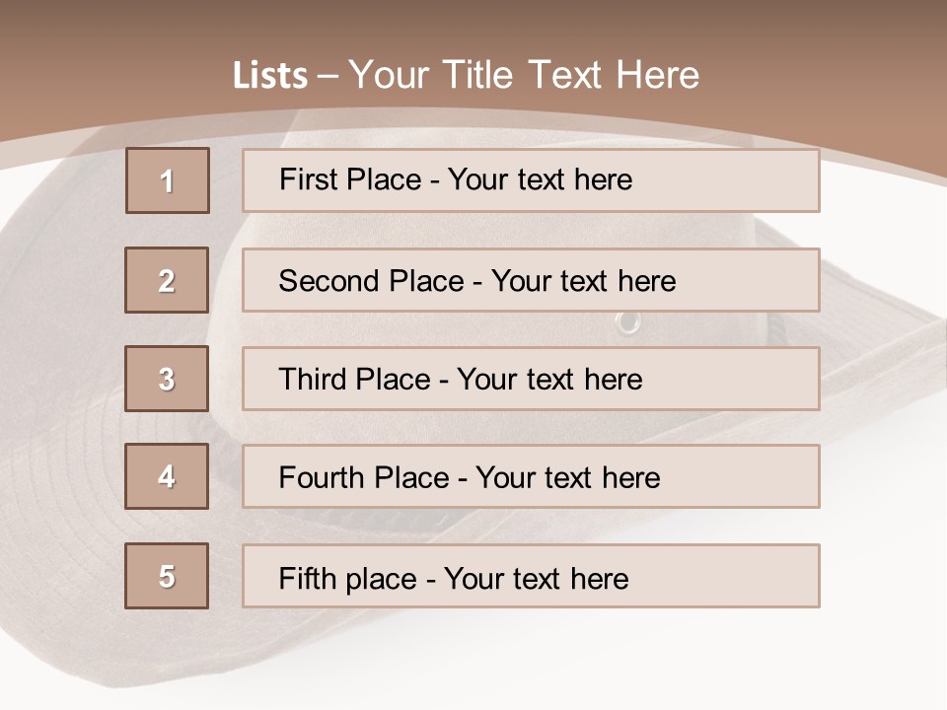
Task: Click the number 5 box
Action: point(167,576)
